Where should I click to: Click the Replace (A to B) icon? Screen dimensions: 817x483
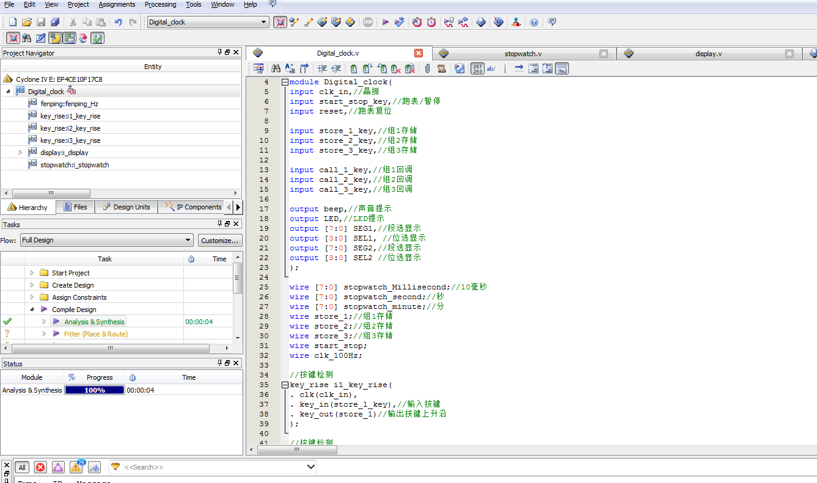tap(290, 68)
